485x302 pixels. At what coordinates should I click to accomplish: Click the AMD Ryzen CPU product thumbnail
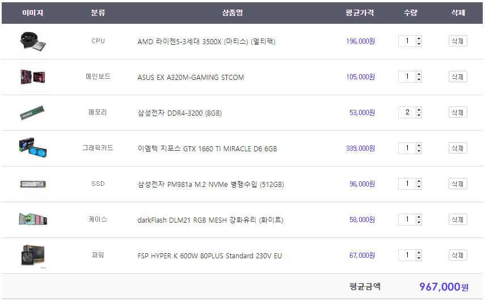point(33,41)
